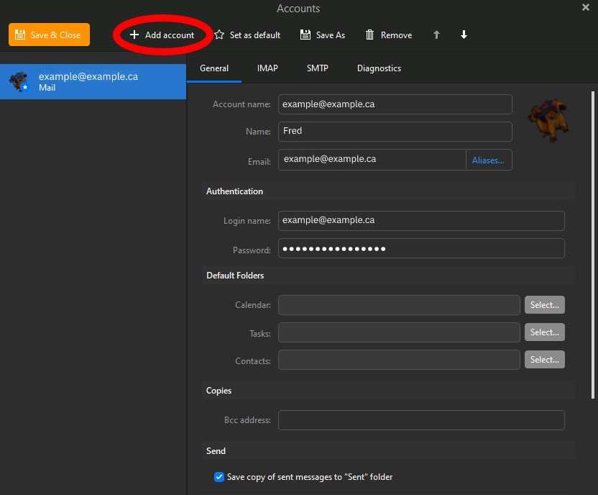Click the floppy disk Save As icon
598x495 pixels.
click(305, 35)
